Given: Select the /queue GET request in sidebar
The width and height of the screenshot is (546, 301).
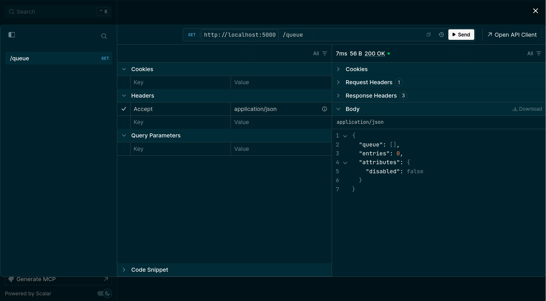Looking at the screenshot, I should 58,58.
